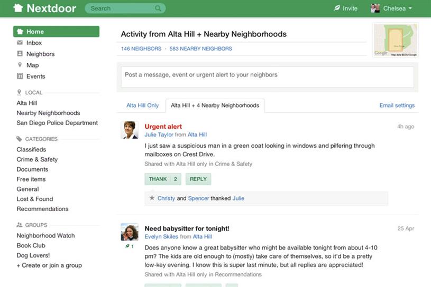Image resolution: width=431 pixels, height=287 pixels.
Task: Open the Book Club group
Action: coord(31,245)
